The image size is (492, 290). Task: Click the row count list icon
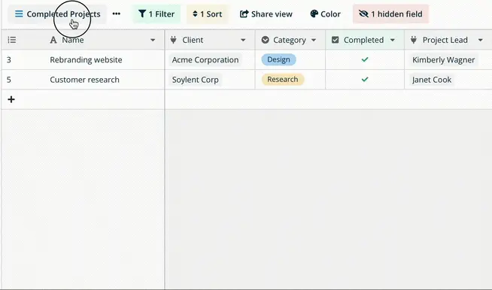coord(12,40)
